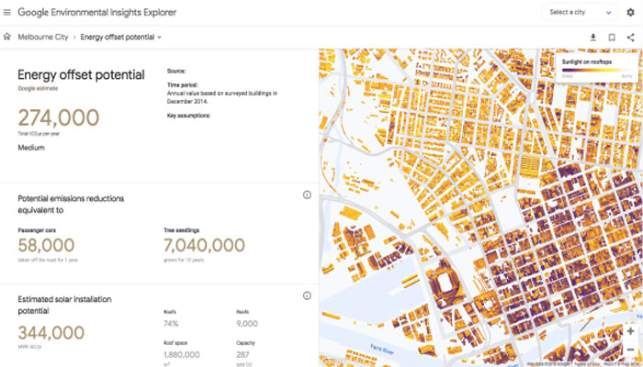Image resolution: width=643 pixels, height=367 pixels.
Task: Zoom in on the map
Action: 630,331
